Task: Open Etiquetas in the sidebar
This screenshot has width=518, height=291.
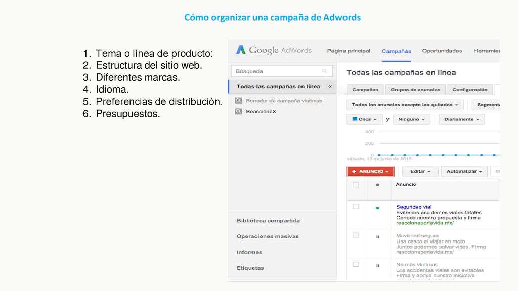Action: [x=250, y=268]
